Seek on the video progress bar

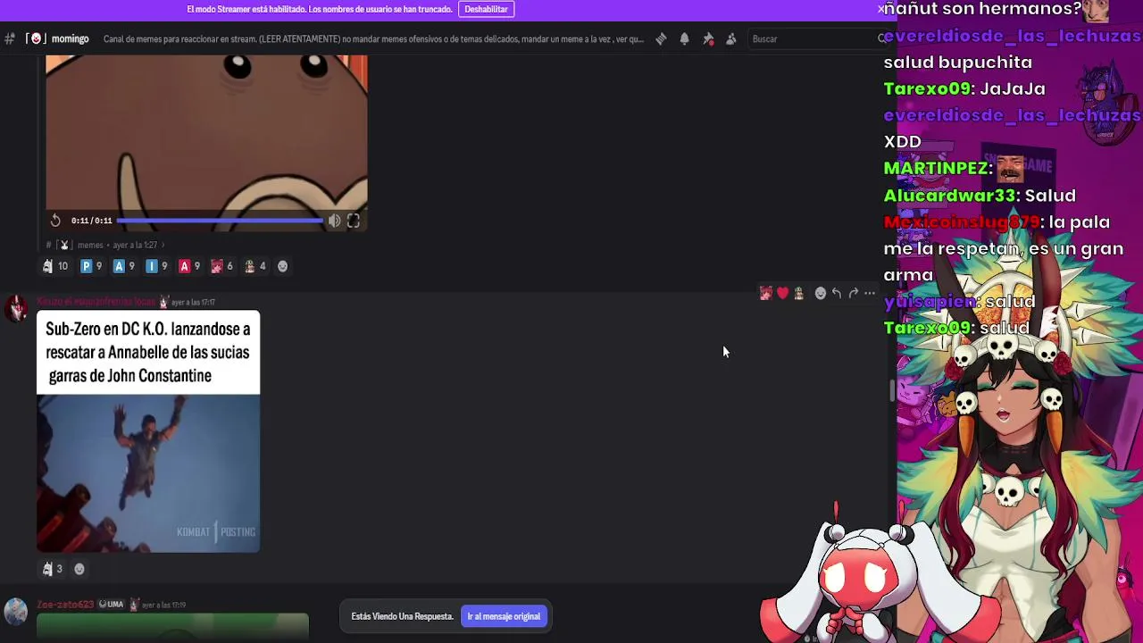[x=220, y=221]
